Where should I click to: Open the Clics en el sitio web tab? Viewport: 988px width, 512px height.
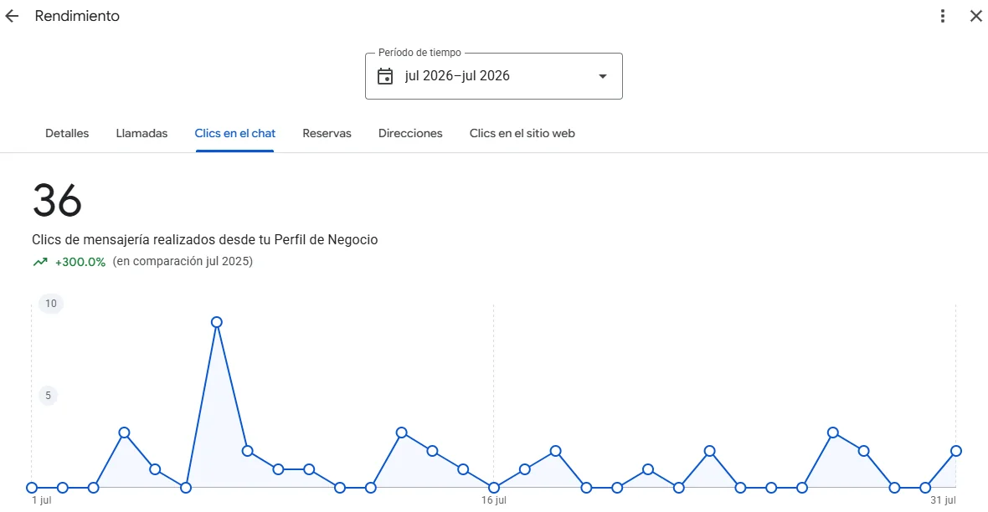point(522,134)
